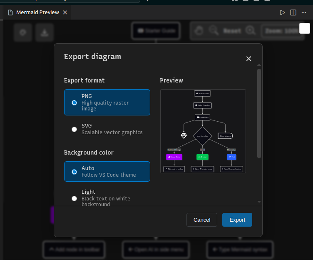Click the dialog's vertical scrollbar thumb

tap(259, 113)
